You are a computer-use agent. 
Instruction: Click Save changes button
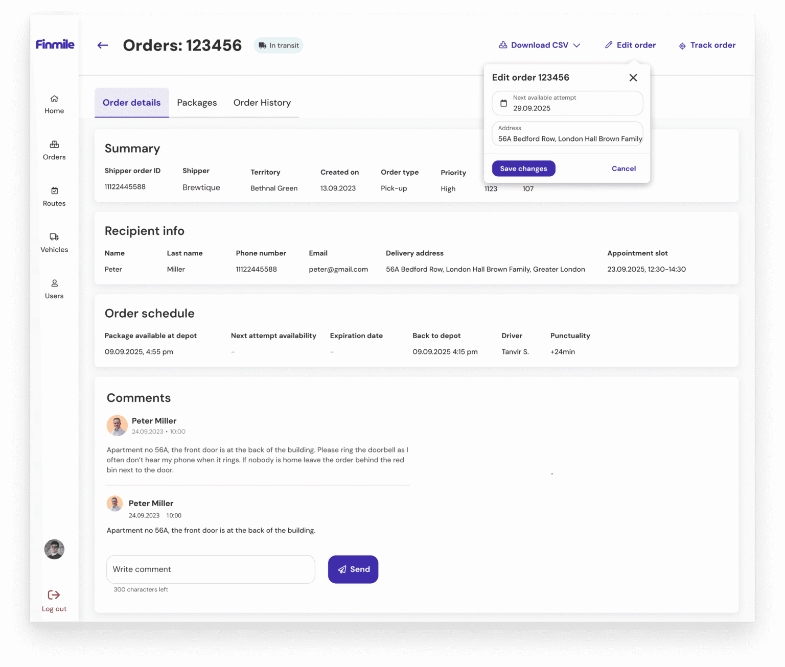pos(523,169)
